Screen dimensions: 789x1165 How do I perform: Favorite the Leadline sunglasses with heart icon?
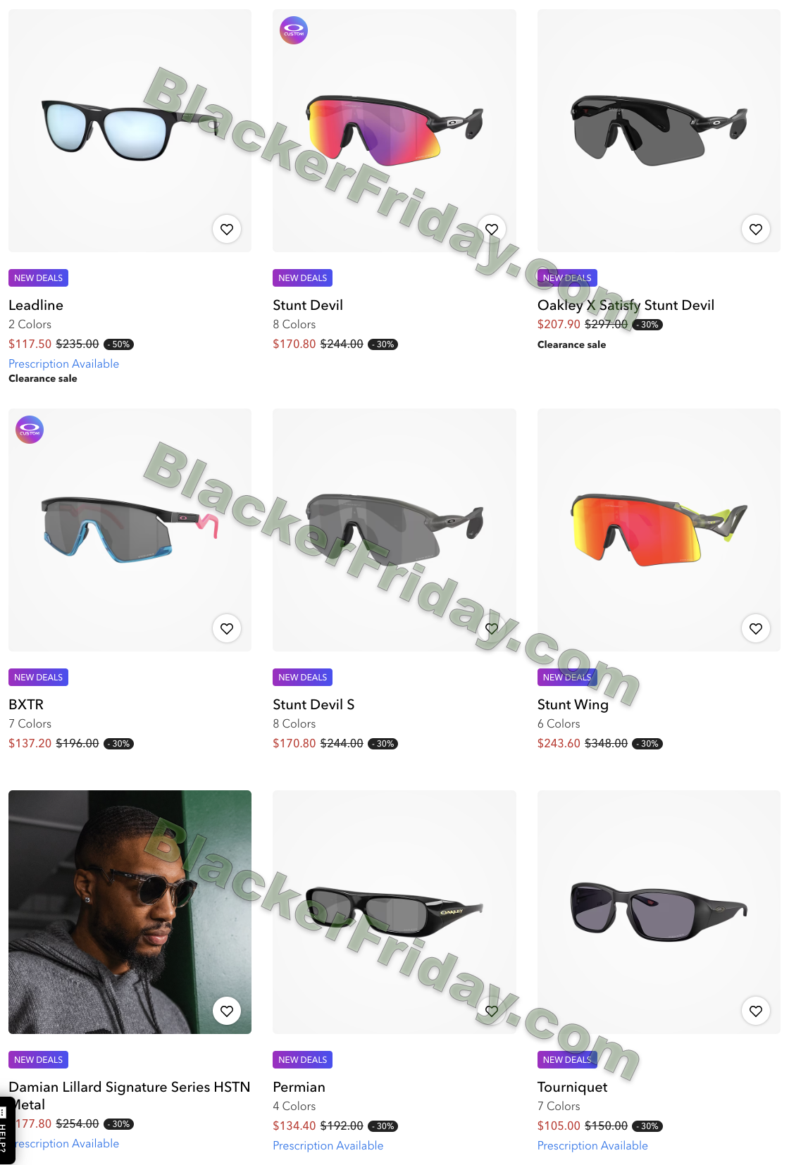(x=227, y=229)
